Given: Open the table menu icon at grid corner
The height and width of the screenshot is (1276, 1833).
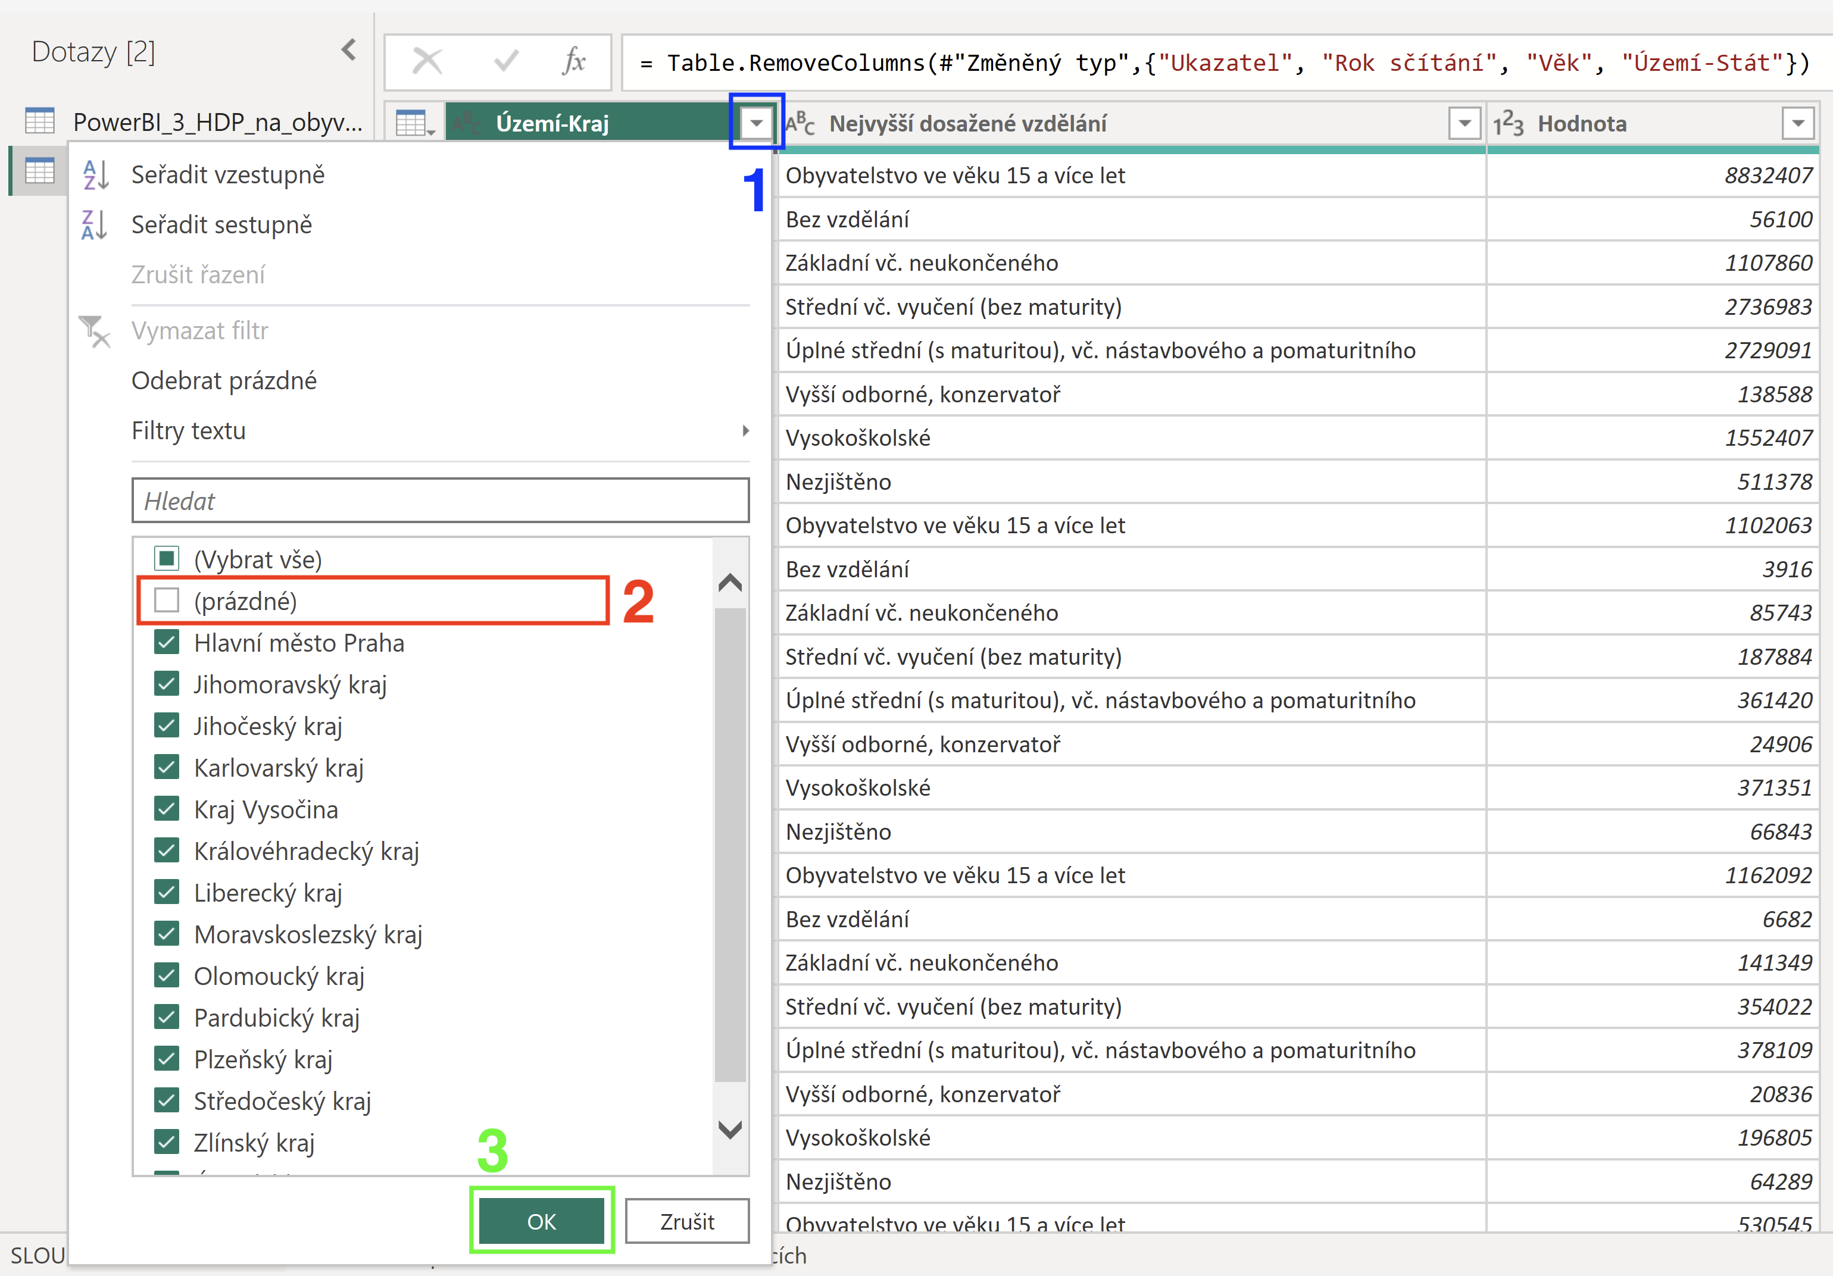Looking at the screenshot, I should tap(415, 124).
